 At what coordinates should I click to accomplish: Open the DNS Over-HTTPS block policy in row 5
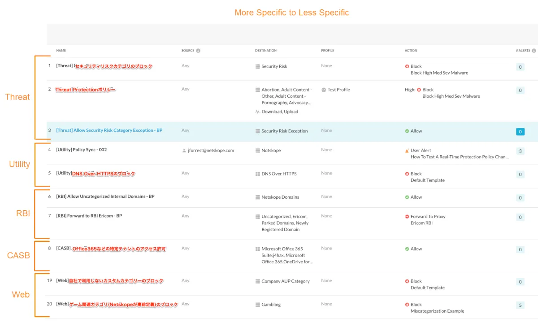[95, 173]
